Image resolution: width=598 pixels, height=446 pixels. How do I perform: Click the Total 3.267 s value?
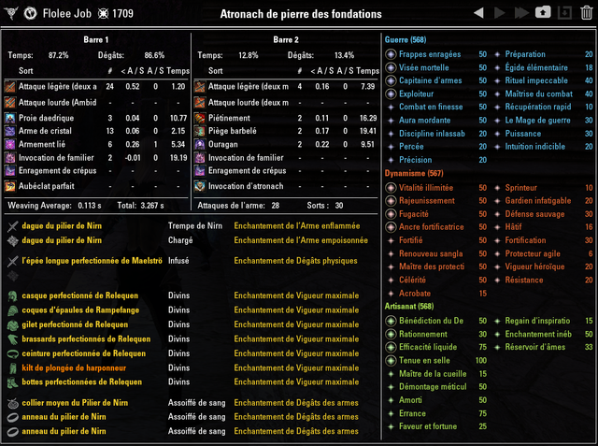151,206
